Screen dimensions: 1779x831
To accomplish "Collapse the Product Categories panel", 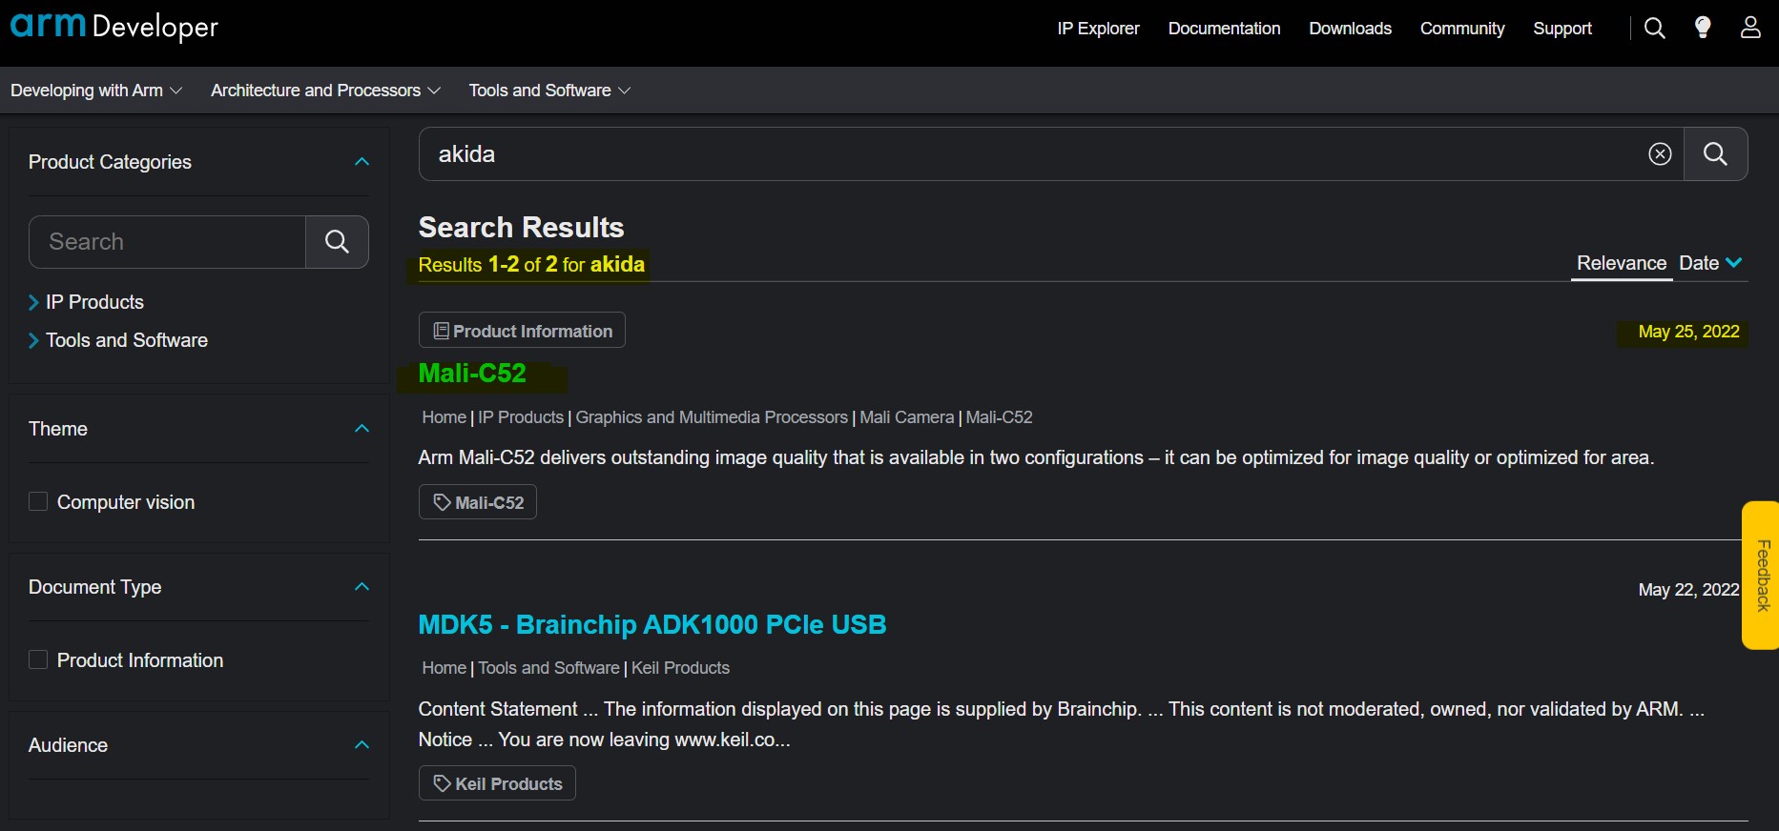I will click(362, 162).
